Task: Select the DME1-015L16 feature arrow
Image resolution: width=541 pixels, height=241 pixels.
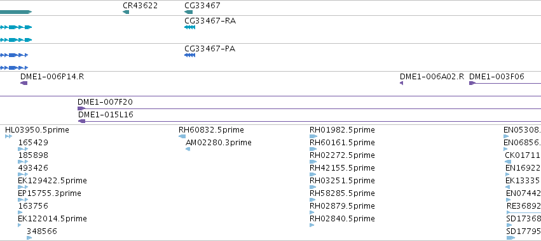Action: (82, 121)
